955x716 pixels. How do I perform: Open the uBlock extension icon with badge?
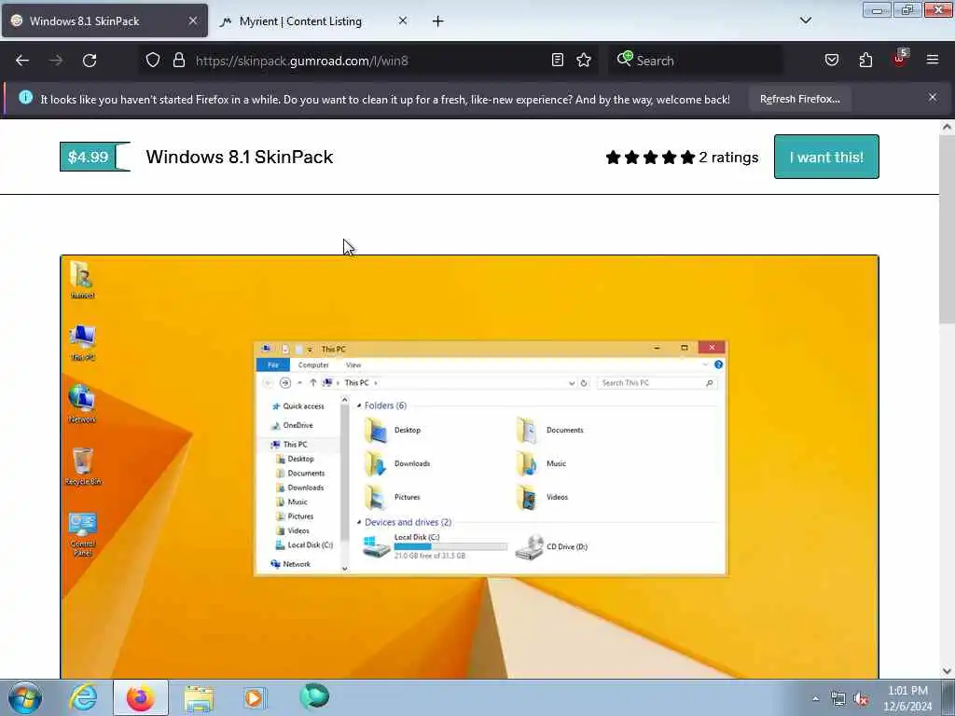900,59
